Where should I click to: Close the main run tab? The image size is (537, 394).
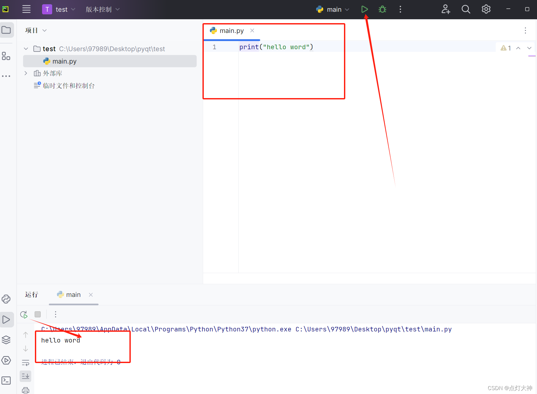91,295
